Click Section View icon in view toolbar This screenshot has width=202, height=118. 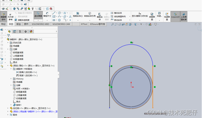[123, 24]
